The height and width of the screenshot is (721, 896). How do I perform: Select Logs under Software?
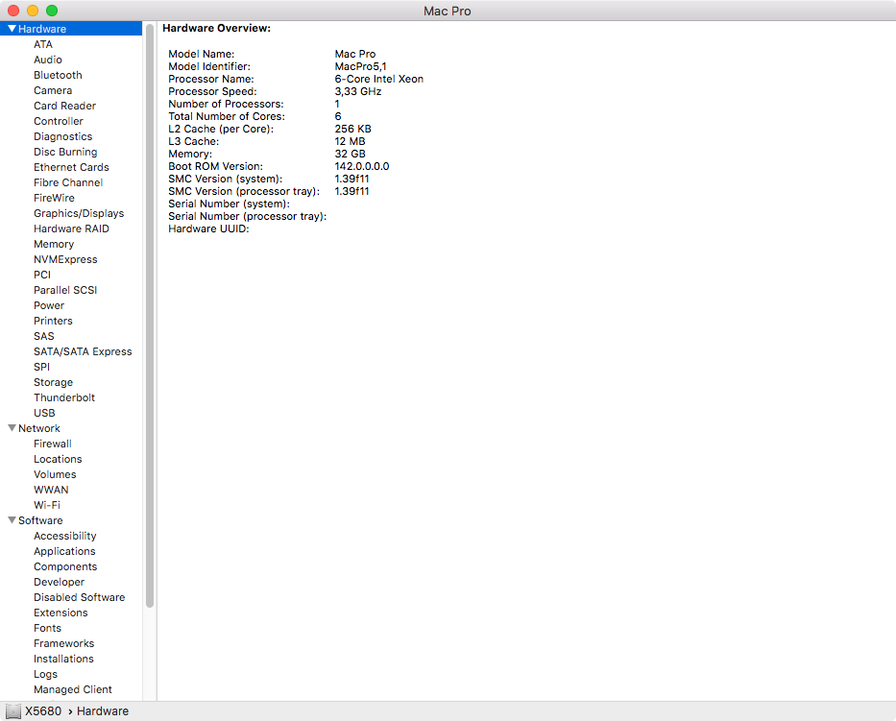click(x=46, y=675)
